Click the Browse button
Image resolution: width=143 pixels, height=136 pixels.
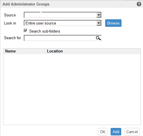click(113, 23)
